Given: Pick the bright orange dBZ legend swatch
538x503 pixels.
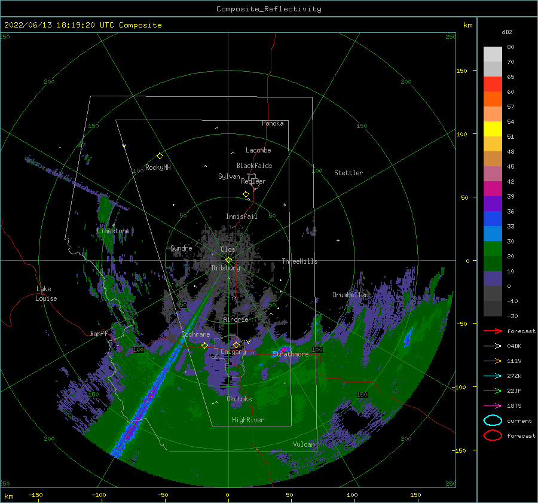Looking at the screenshot, I should click(x=493, y=99).
